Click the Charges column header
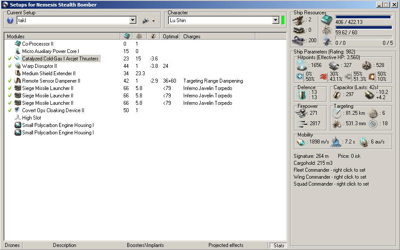 point(218,36)
